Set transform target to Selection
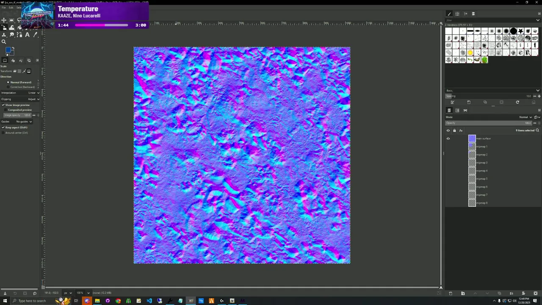Screen dimensions: 542x305 tap(19, 71)
